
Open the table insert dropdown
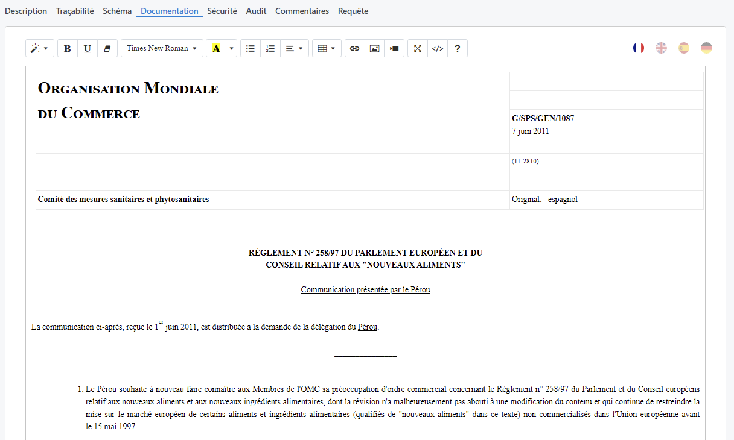coord(327,48)
